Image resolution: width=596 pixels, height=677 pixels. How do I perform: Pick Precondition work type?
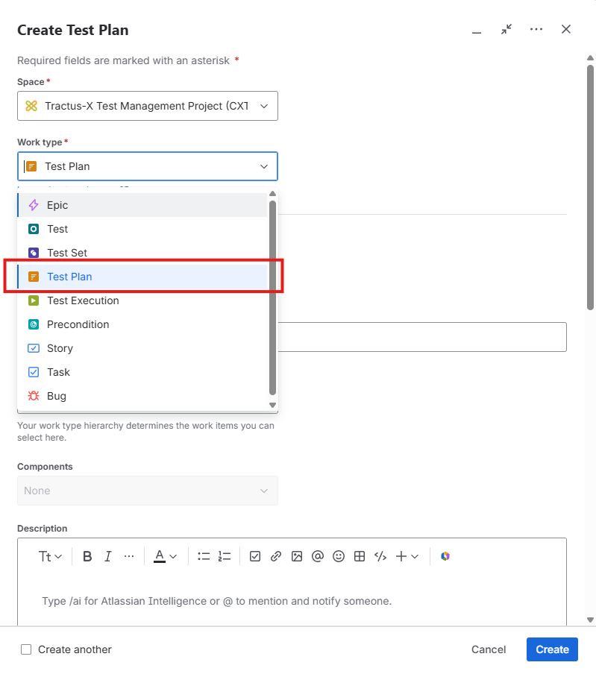point(142,324)
